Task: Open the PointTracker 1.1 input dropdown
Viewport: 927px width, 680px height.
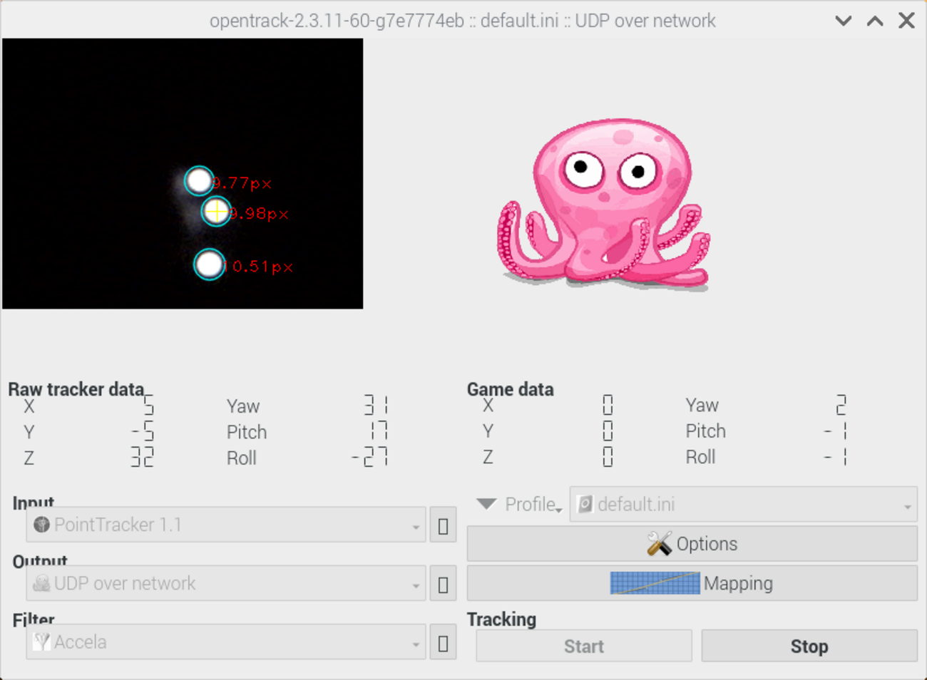Action: [226, 525]
